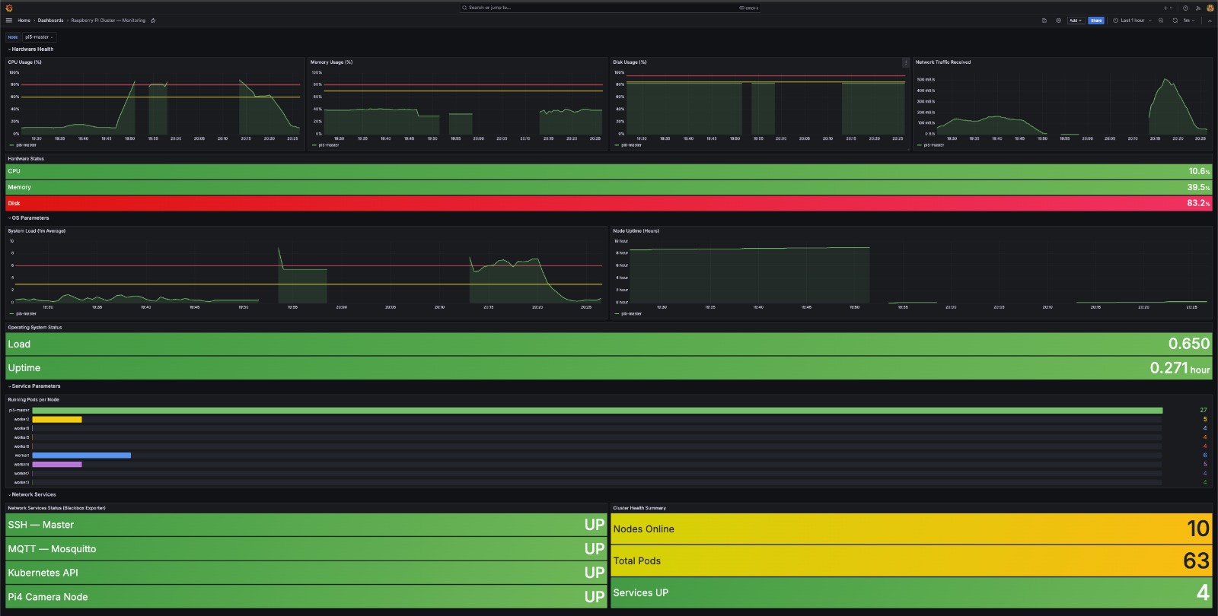1218x616 pixels.
Task: Click the Uptime 0.271 hour stat bar
Action: click(609, 368)
